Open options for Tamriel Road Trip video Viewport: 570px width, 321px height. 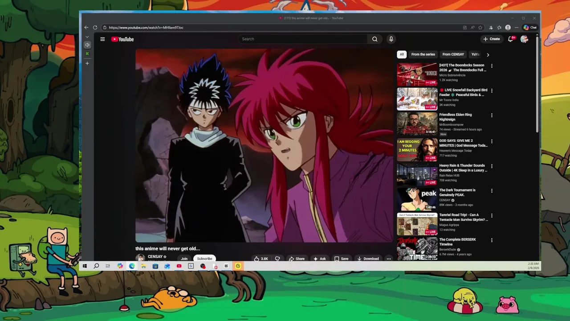[x=492, y=216]
